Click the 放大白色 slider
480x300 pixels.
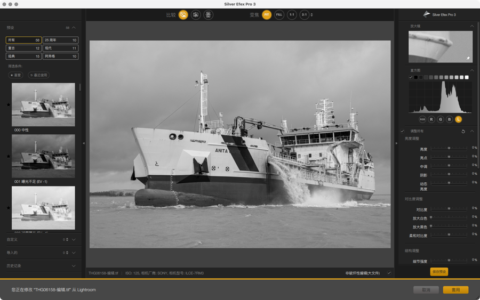pyautogui.click(x=449, y=217)
